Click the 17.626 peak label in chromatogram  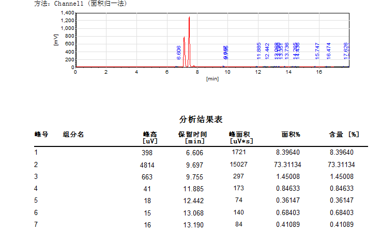(x=346, y=51)
